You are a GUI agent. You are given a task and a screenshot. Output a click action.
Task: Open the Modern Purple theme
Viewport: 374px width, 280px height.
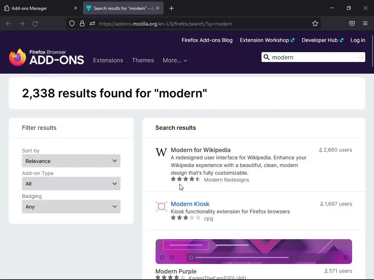pyautogui.click(x=176, y=271)
